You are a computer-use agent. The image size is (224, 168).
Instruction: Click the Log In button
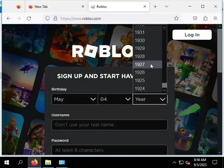click(192, 35)
